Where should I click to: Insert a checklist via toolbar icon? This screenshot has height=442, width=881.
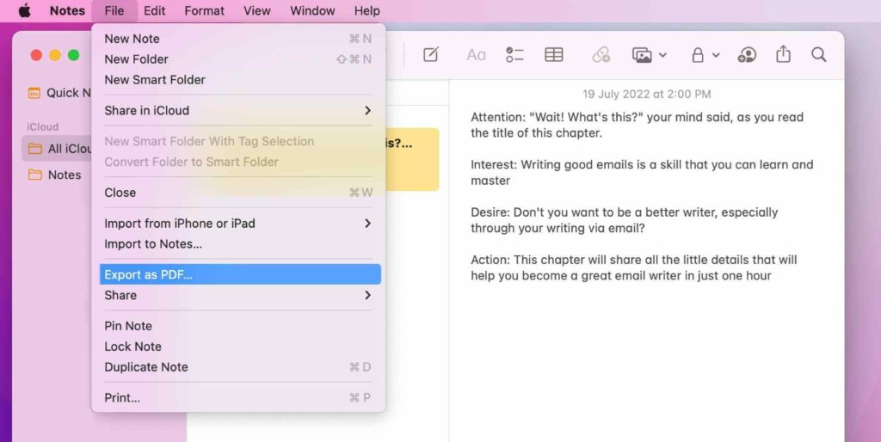(514, 54)
